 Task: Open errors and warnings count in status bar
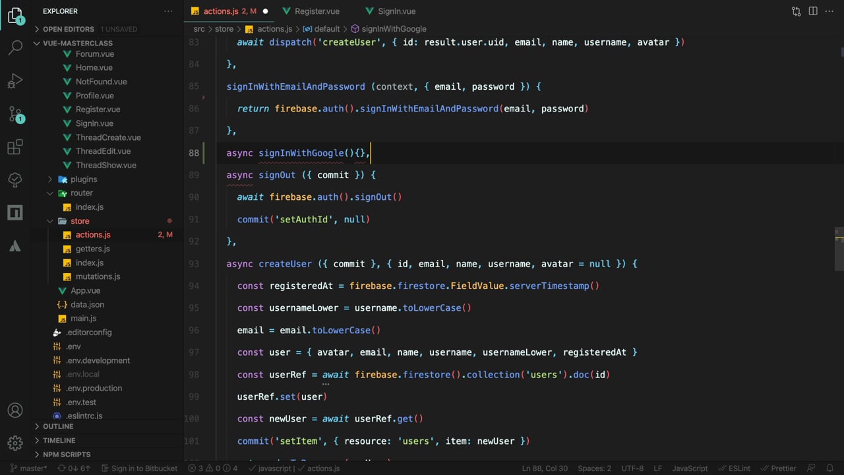pyautogui.click(x=213, y=468)
